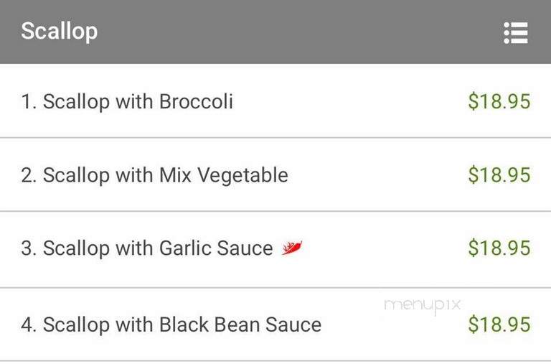This screenshot has width=551, height=364.
Task: Click the word Broccoli in first item
Action: pyautogui.click(x=196, y=102)
